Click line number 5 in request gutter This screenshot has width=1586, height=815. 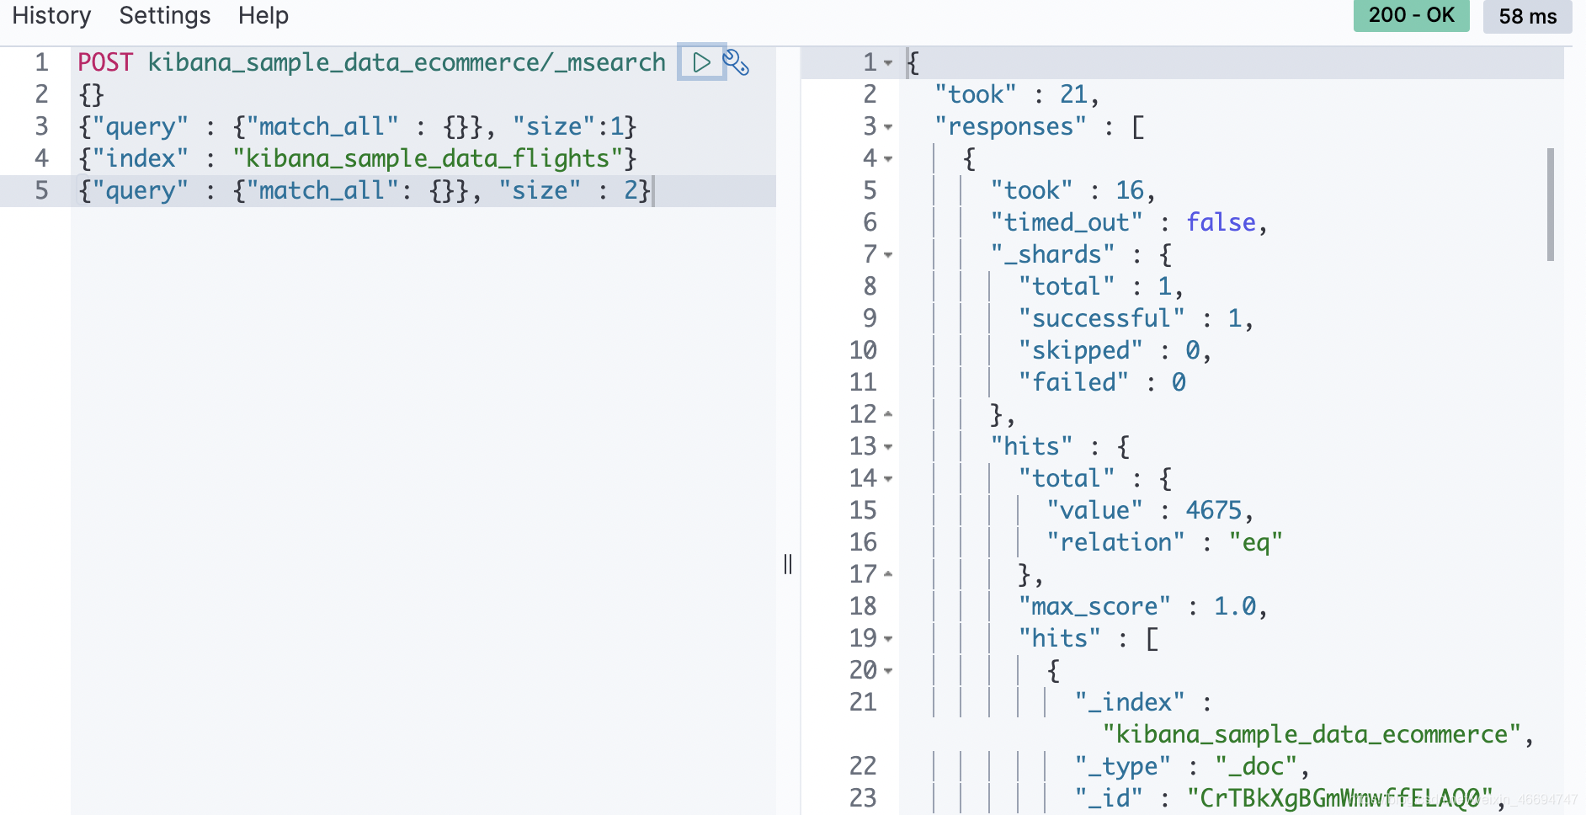click(41, 190)
